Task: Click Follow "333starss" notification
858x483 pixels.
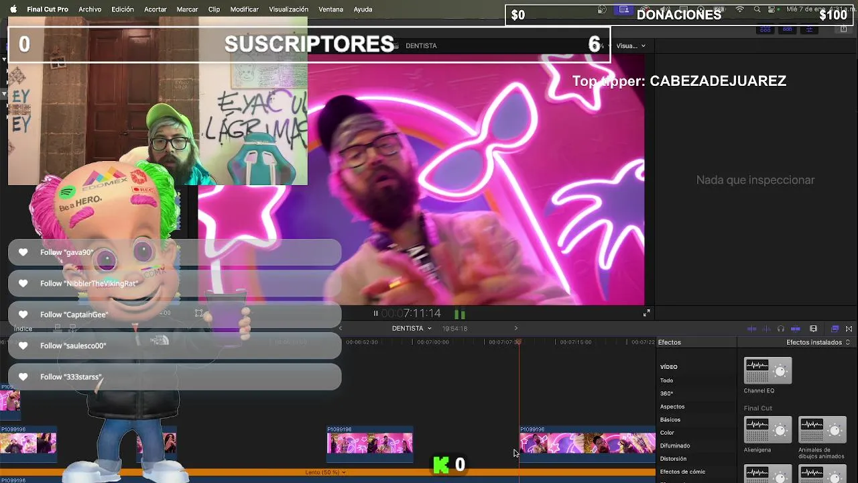Action: 174,377
